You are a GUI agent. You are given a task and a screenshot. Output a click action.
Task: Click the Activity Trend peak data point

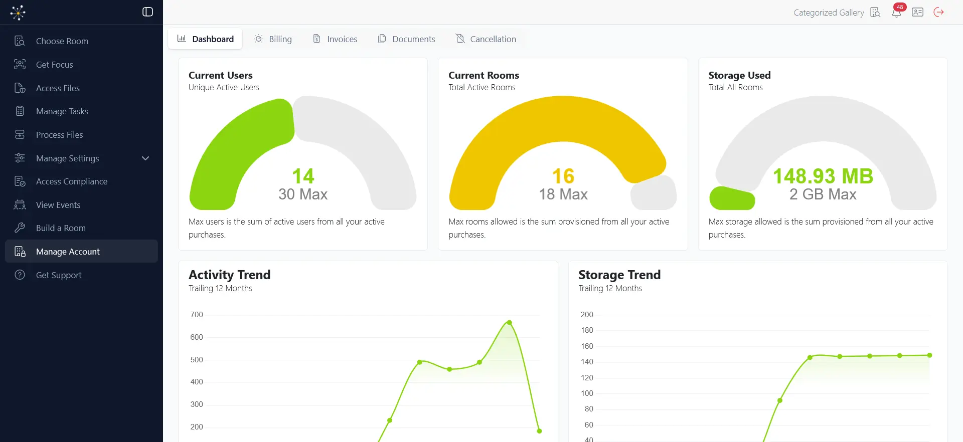pyautogui.click(x=509, y=323)
